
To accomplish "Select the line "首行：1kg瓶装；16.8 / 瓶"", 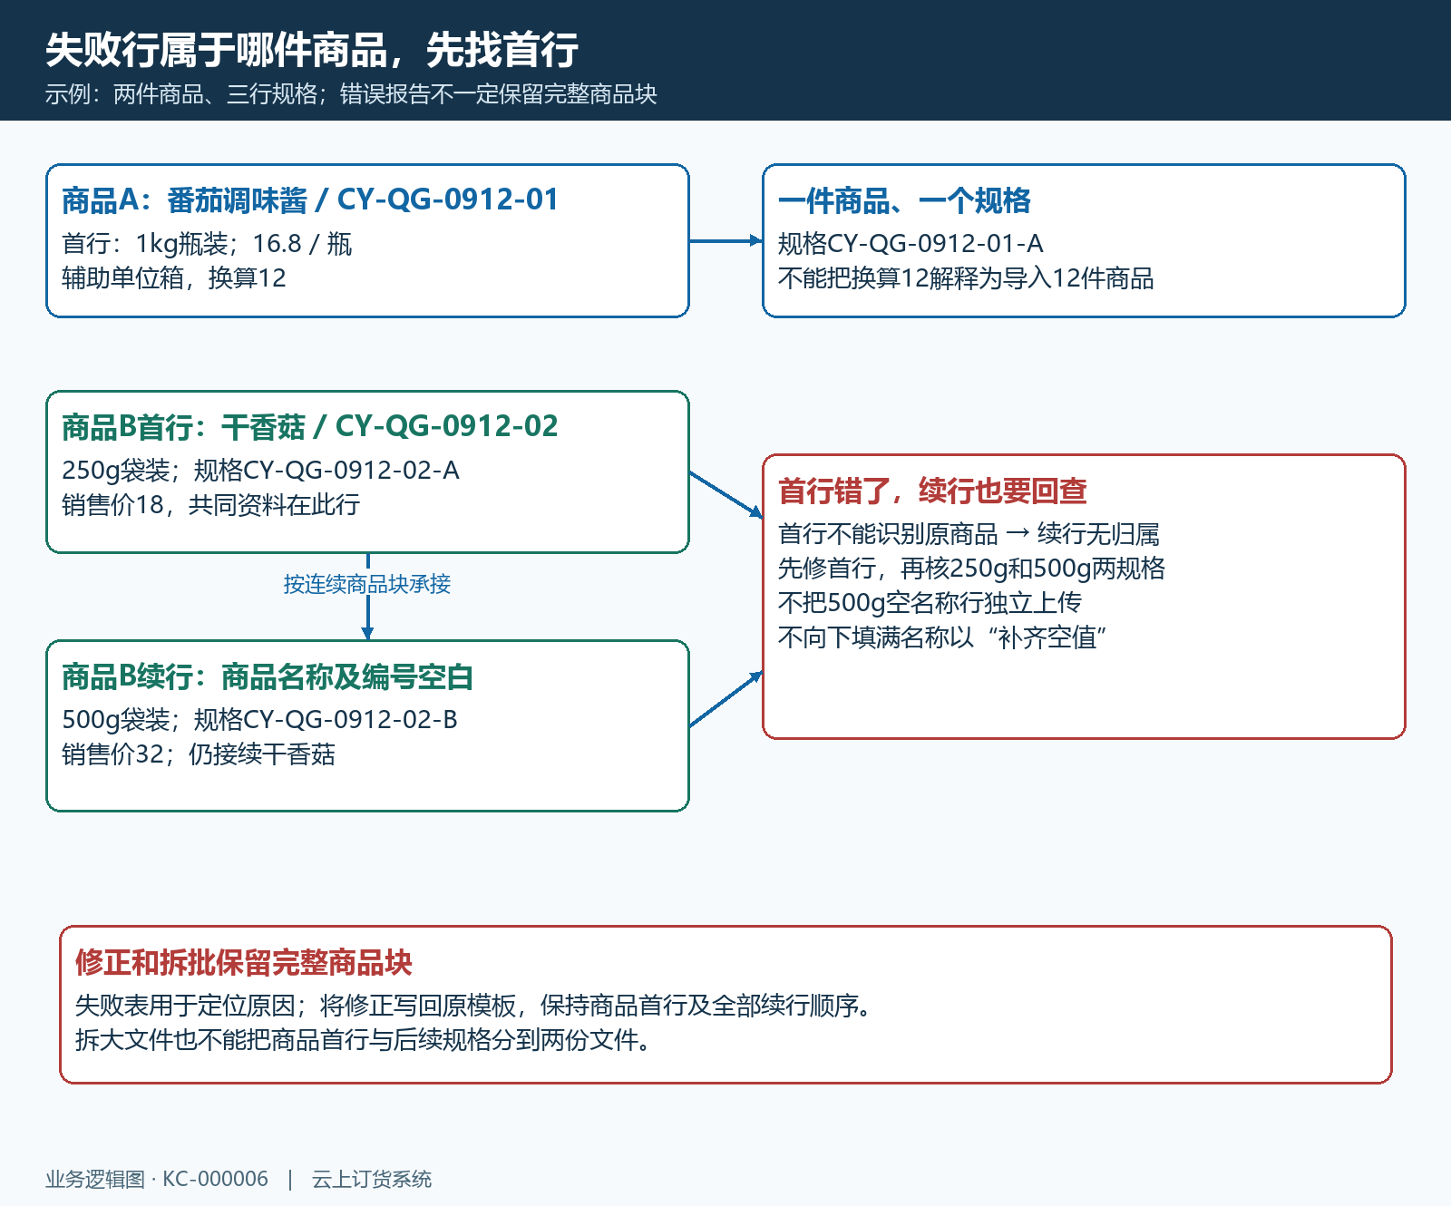I will (x=207, y=244).
